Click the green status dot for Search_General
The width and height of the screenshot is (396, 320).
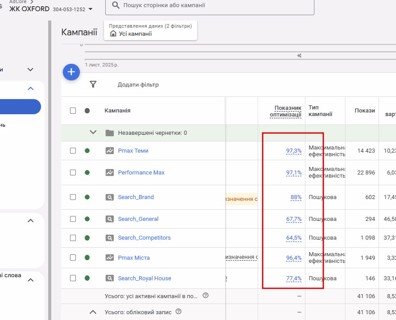point(87,219)
